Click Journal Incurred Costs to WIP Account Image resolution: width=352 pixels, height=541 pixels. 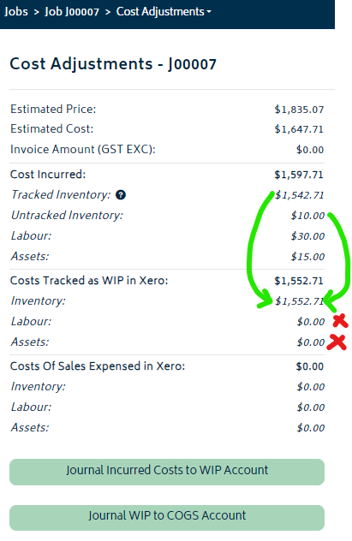tap(167, 472)
